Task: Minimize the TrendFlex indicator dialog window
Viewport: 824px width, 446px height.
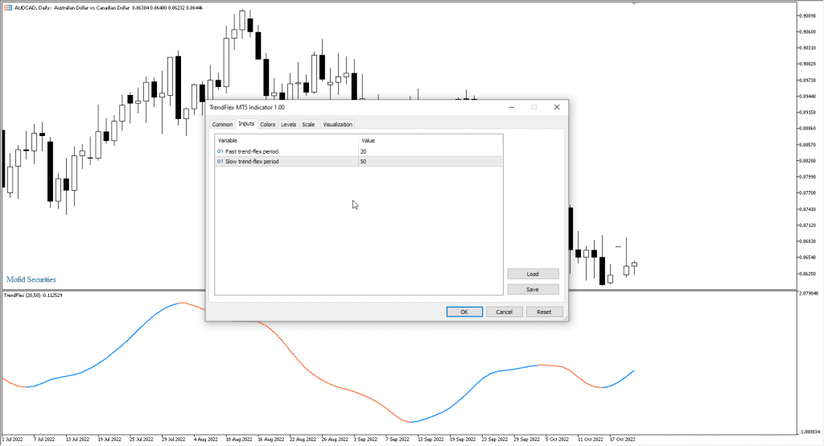Action: 509,107
